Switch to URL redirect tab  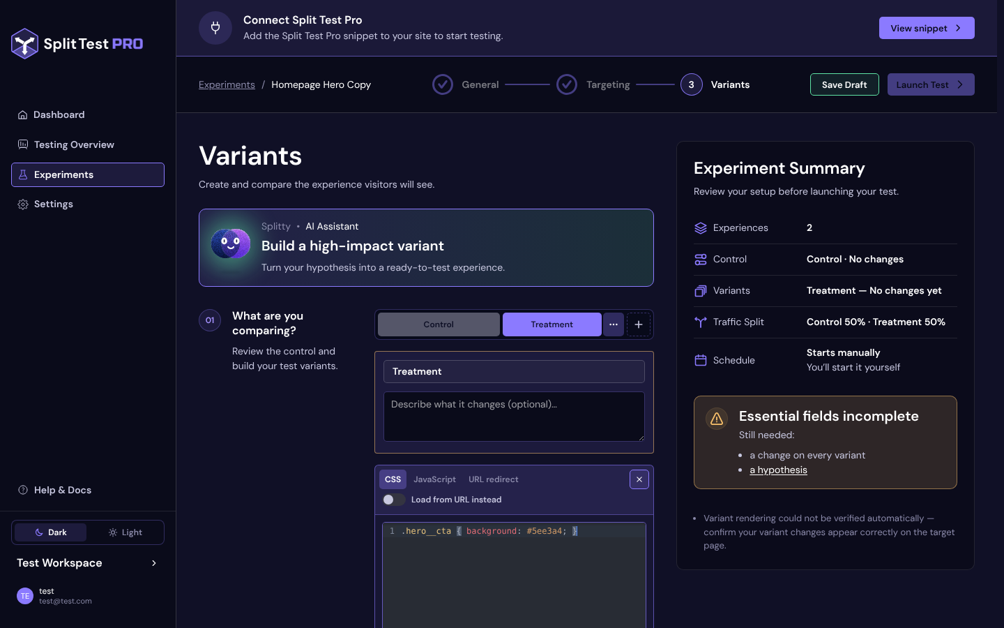coord(494,479)
